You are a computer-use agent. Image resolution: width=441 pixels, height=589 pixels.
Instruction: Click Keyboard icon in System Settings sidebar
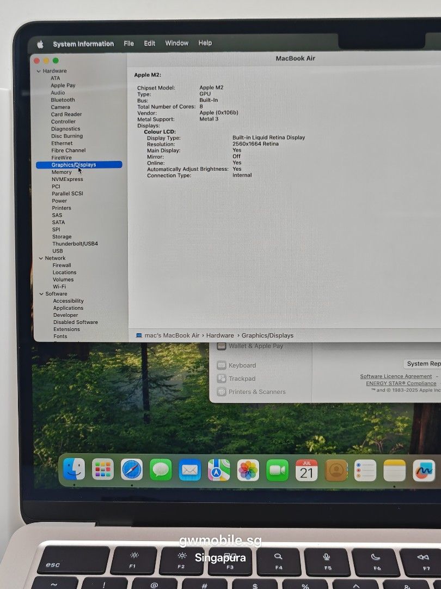click(x=222, y=365)
